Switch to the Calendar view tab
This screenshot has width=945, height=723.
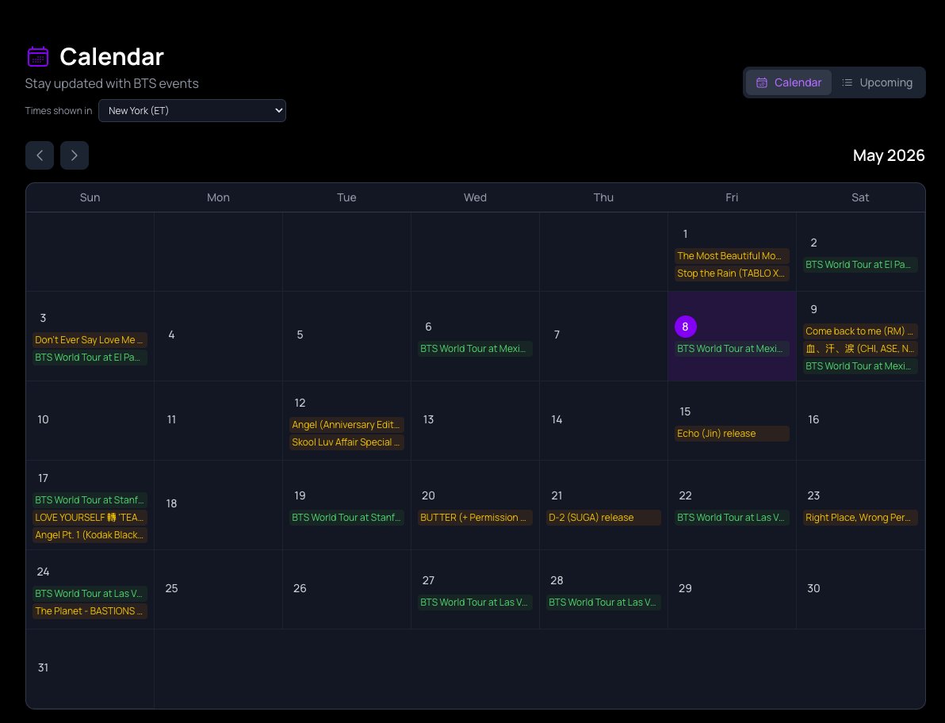point(788,82)
